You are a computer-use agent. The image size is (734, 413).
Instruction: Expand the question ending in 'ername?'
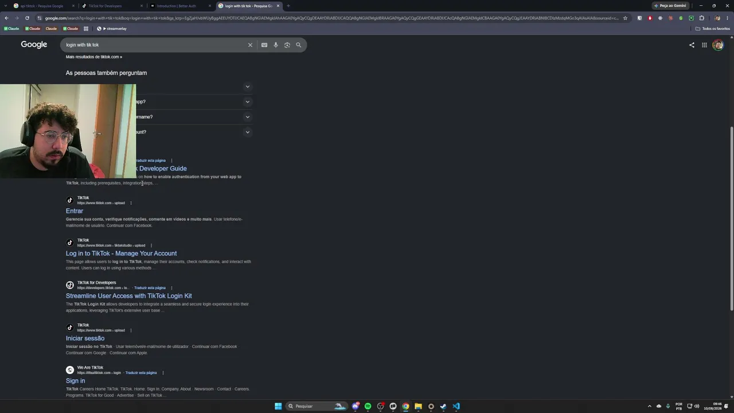pos(248,116)
